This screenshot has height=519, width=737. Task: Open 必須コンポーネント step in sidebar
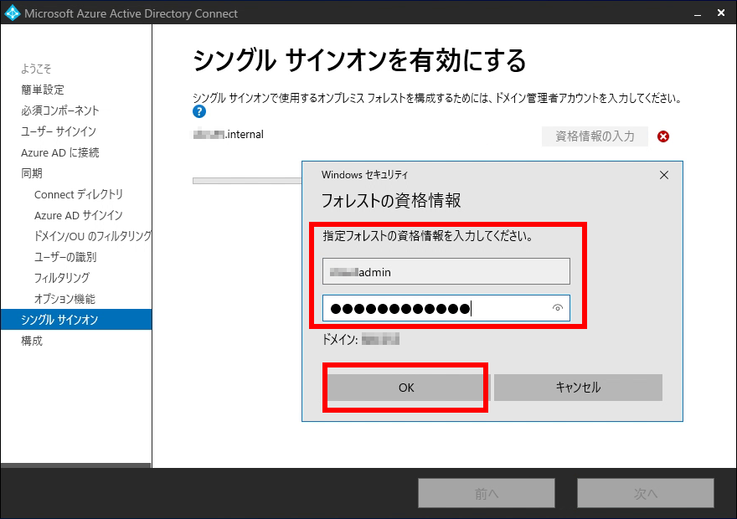coord(60,110)
